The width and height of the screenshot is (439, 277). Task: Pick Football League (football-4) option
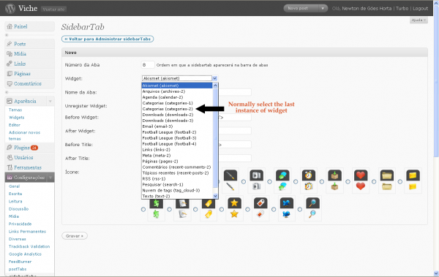pos(169,144)
